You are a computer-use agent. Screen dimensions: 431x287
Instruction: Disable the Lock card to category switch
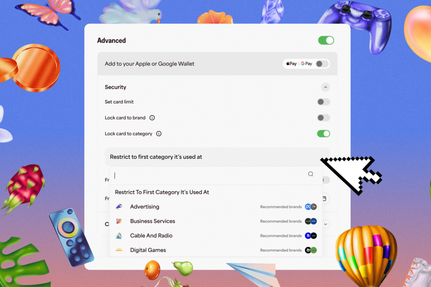[324, 134]
